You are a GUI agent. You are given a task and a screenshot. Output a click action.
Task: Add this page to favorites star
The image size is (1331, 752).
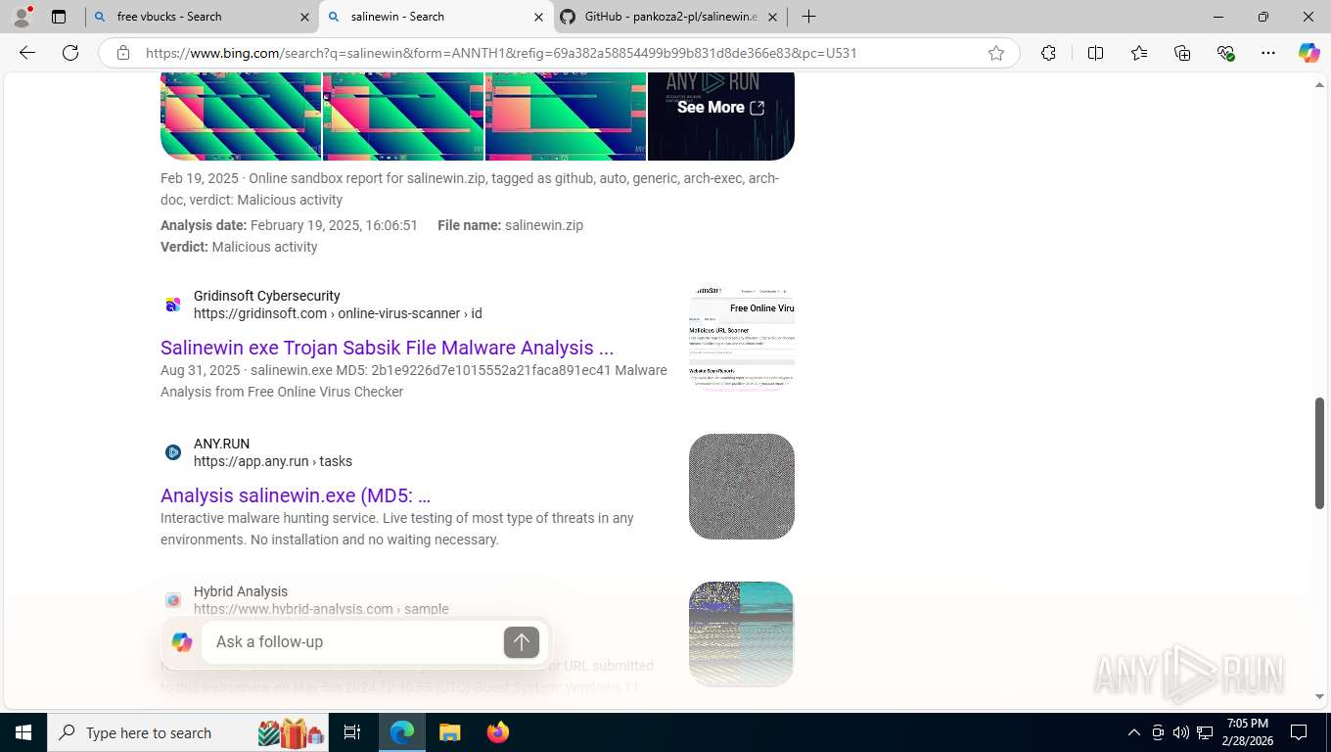(996, 53)
